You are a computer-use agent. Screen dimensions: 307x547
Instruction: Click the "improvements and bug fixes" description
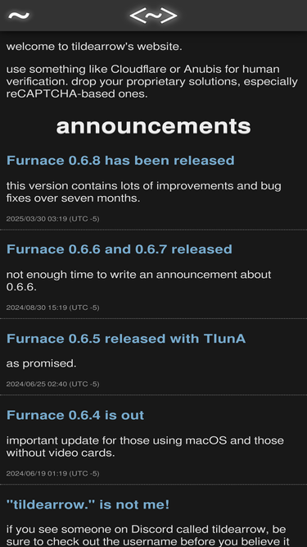143,192
